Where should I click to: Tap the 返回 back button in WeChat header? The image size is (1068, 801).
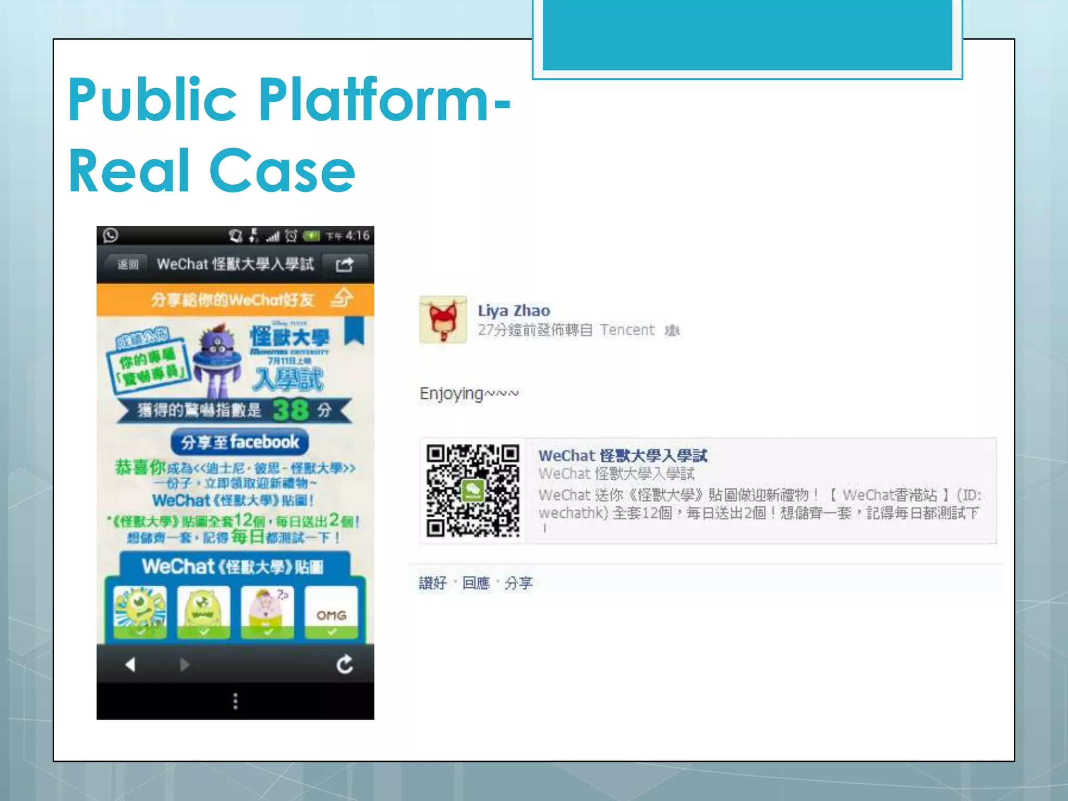128,264
